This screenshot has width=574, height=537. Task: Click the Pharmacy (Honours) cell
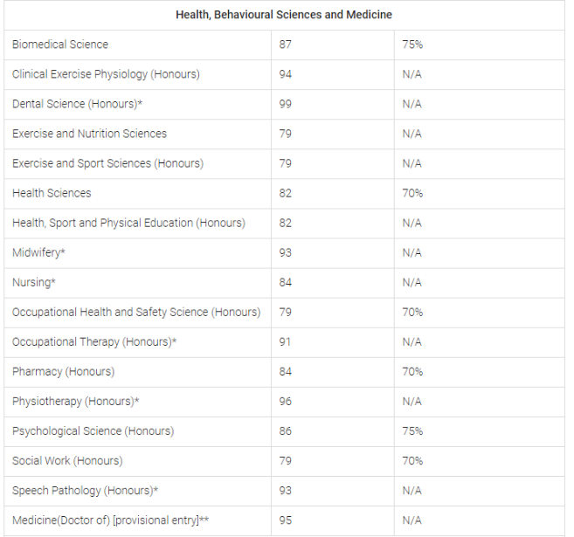click(x=63, y=371)
